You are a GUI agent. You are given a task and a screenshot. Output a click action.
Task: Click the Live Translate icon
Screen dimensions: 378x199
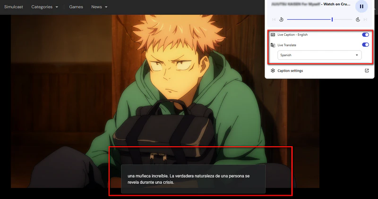[273, 45]
